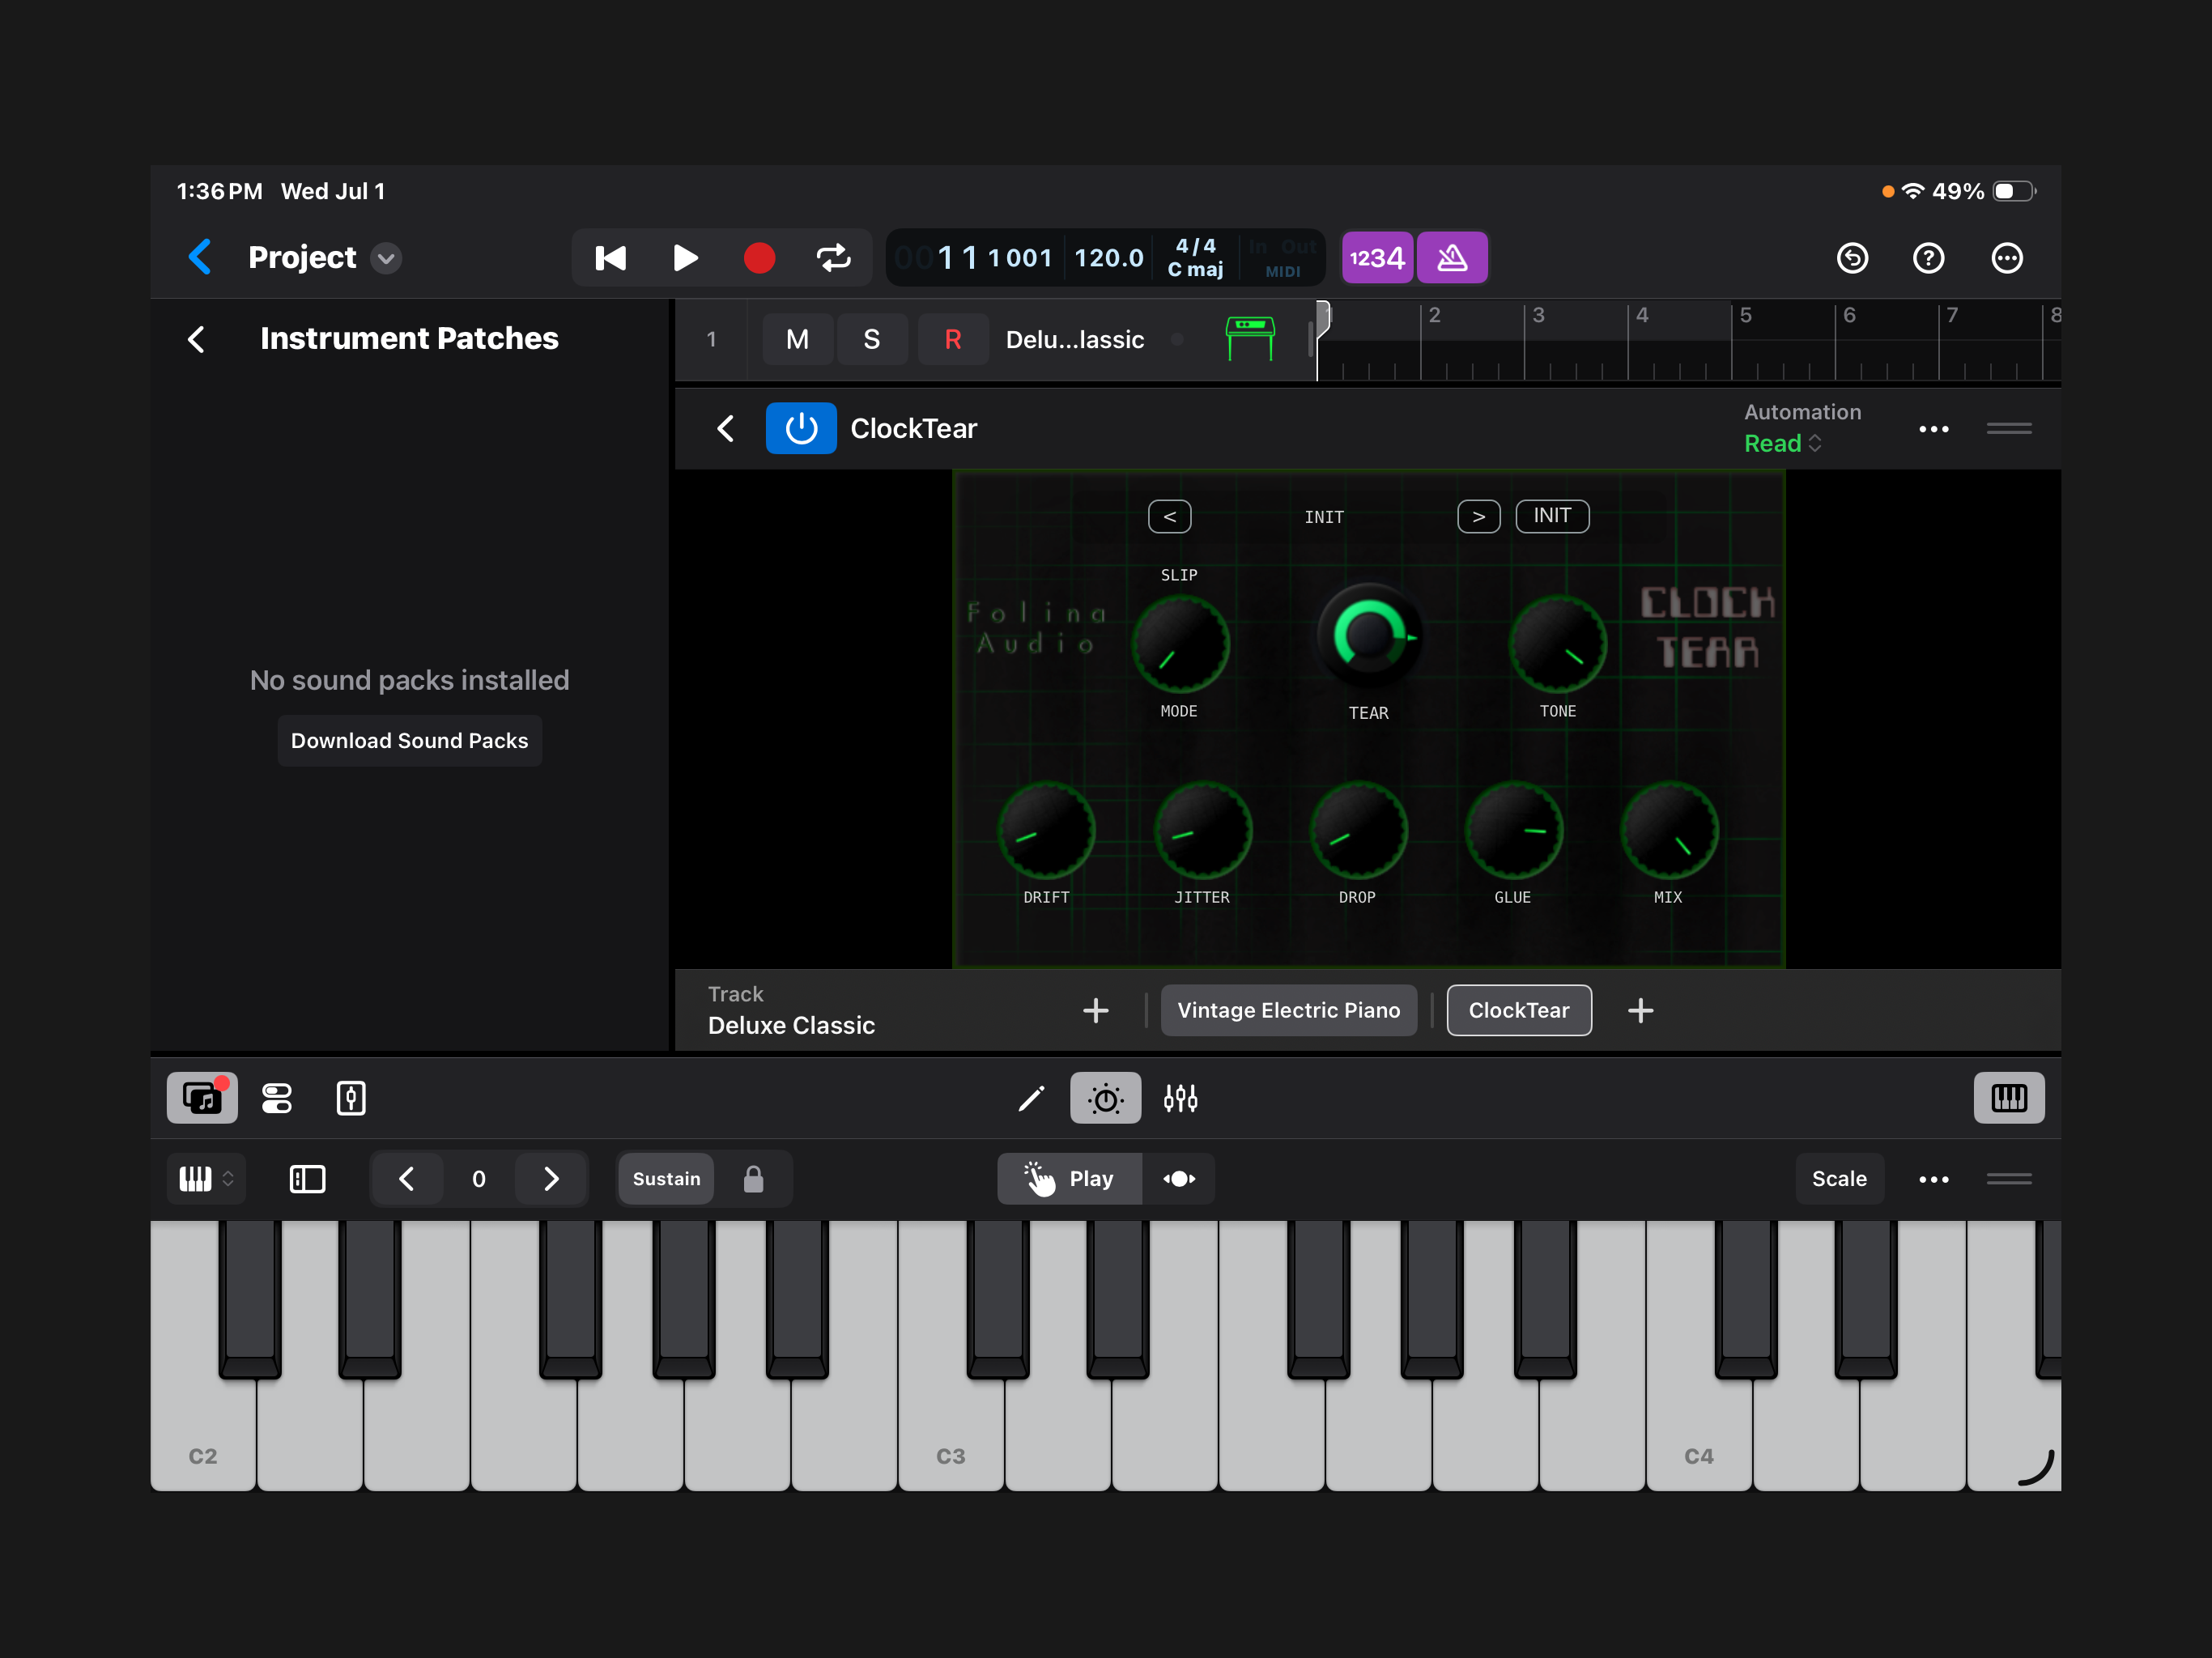Viewport: 2212px width, 1658px height.
Task: Click the INIT preset name label
Action: pyautogui.click(x=1324, y=517)
